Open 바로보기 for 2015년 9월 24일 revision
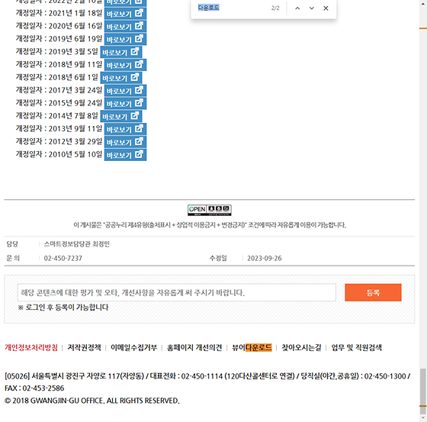This screenshot has width=427, height=422. [125, 103]
